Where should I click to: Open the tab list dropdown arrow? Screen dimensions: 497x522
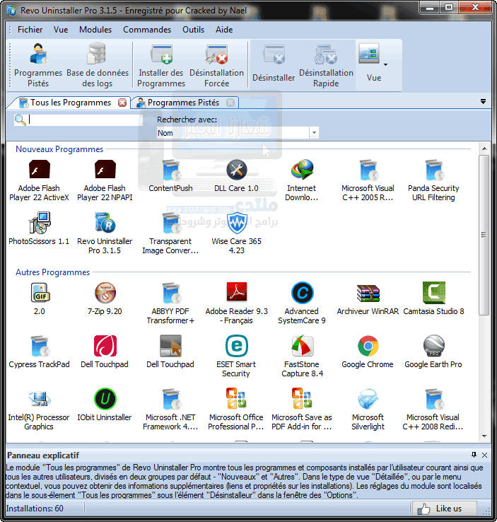[484, 102]
